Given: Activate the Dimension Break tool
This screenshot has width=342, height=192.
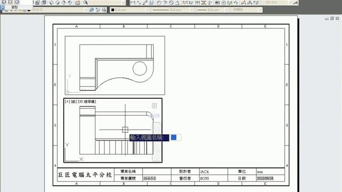Looking at the screenshot, I should point(209,3).
